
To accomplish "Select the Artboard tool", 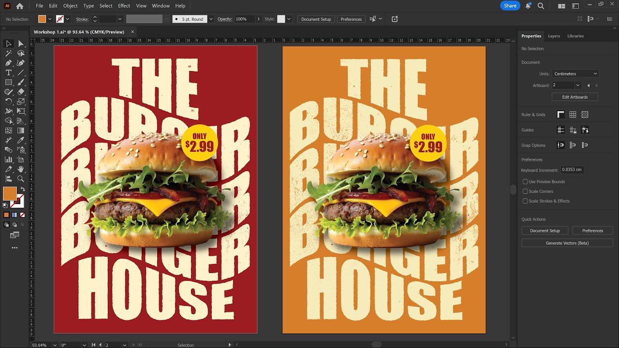I will point(21,159).
